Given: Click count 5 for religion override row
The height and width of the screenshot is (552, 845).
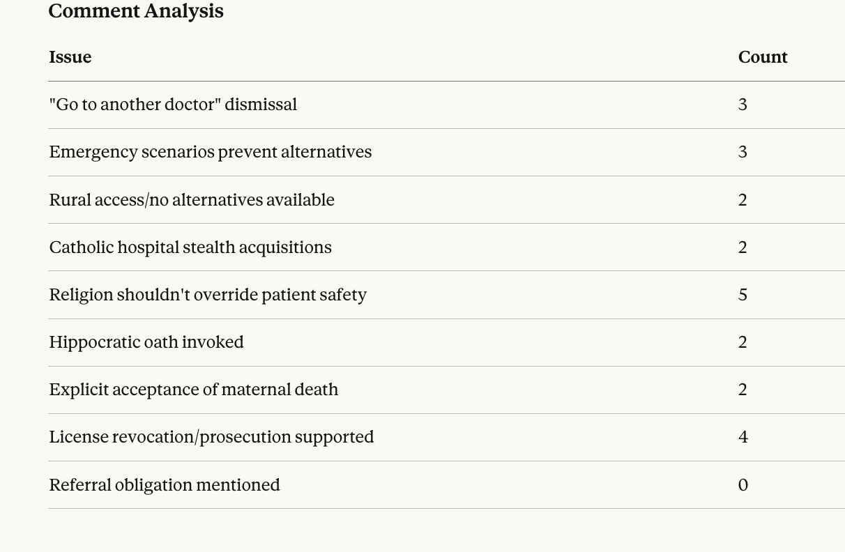Looking at the screenshot, I should click(x=743, y=295).
